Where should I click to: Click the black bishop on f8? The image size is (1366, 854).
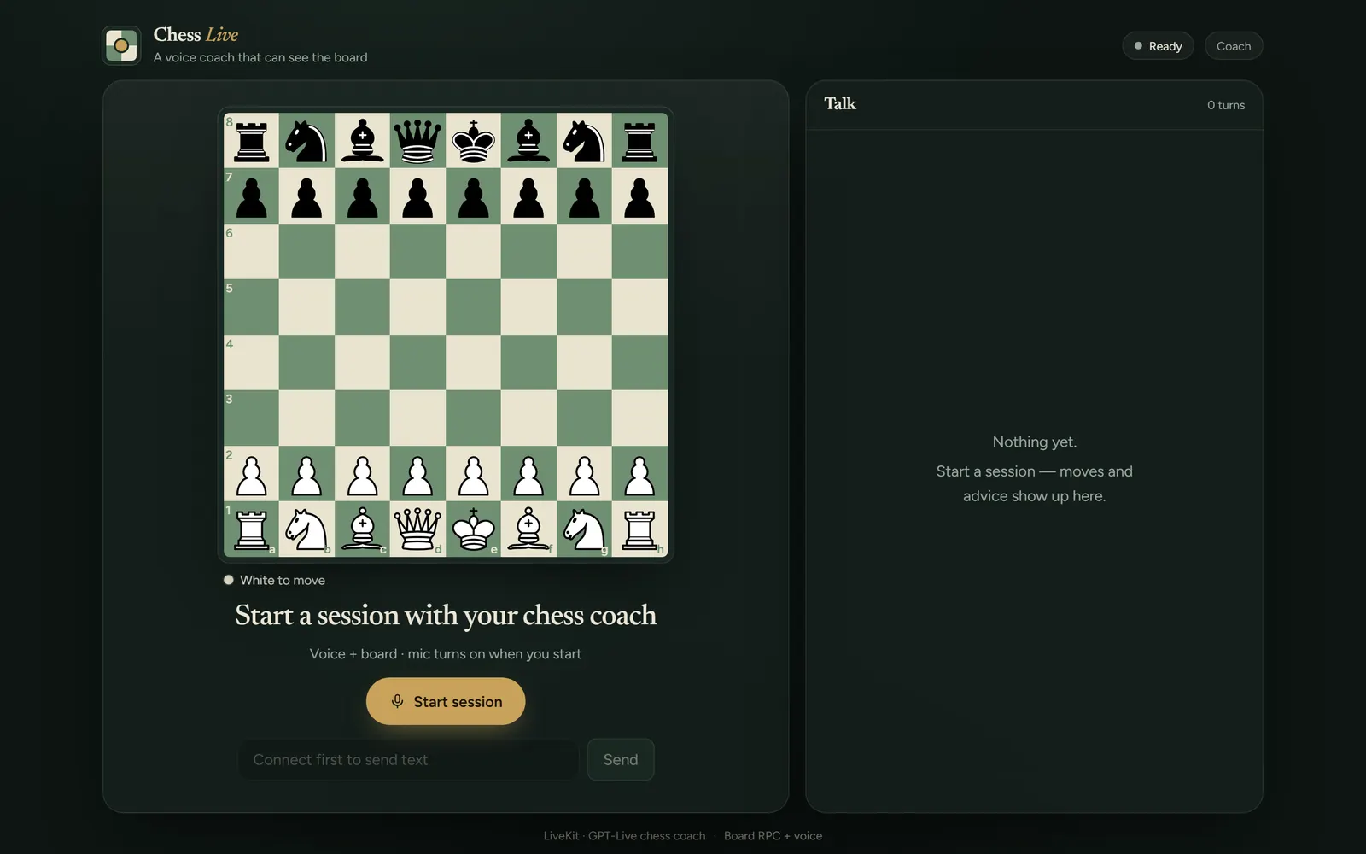pos(528,140)
